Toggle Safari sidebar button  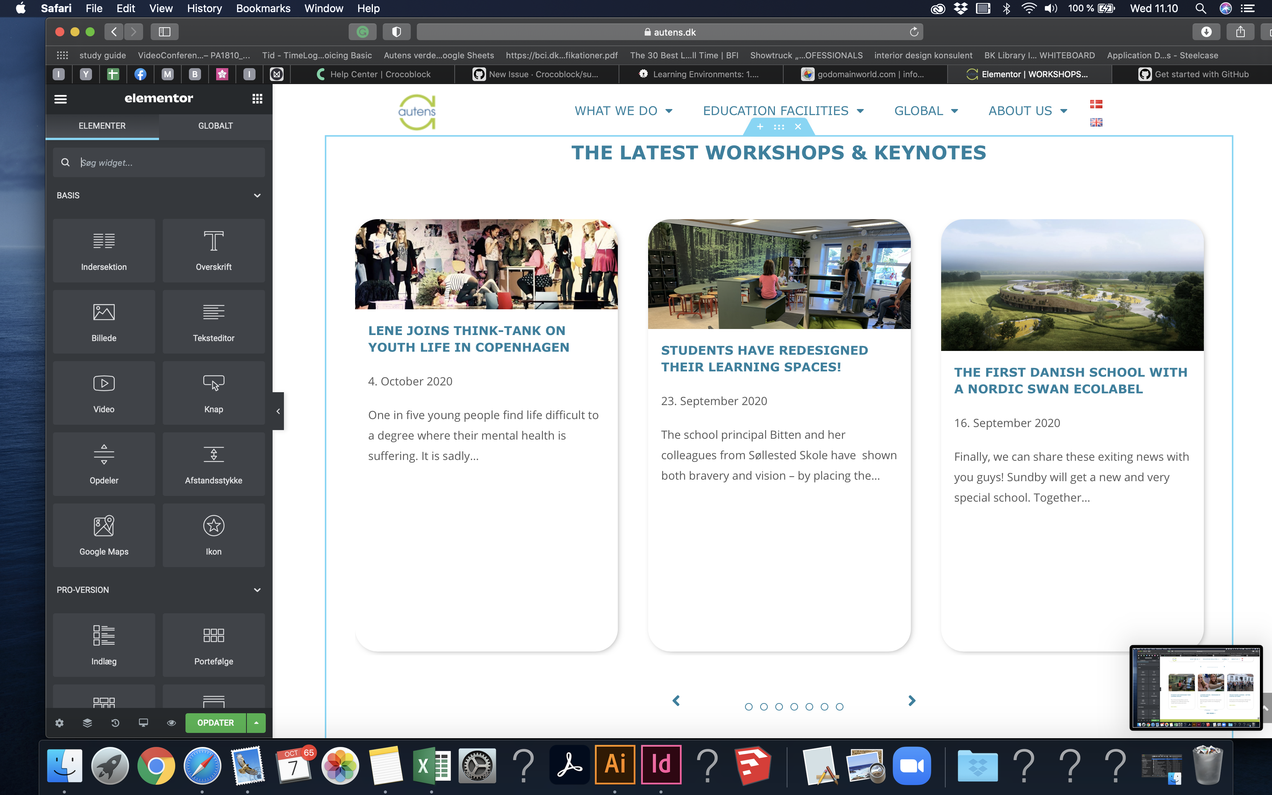[165, 32]
